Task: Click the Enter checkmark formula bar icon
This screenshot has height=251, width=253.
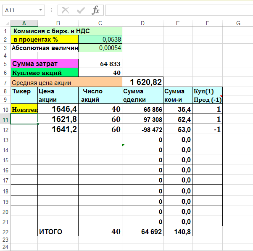Action: click(81, 10)
